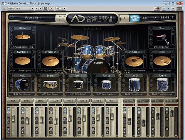Mute the Overhead mixer channel
This screenshot has height=140, width=185.
coord(124,119)
